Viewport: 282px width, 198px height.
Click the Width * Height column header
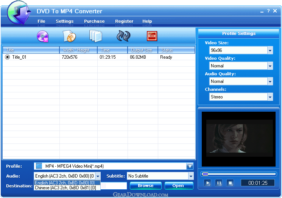pos(78,50)
